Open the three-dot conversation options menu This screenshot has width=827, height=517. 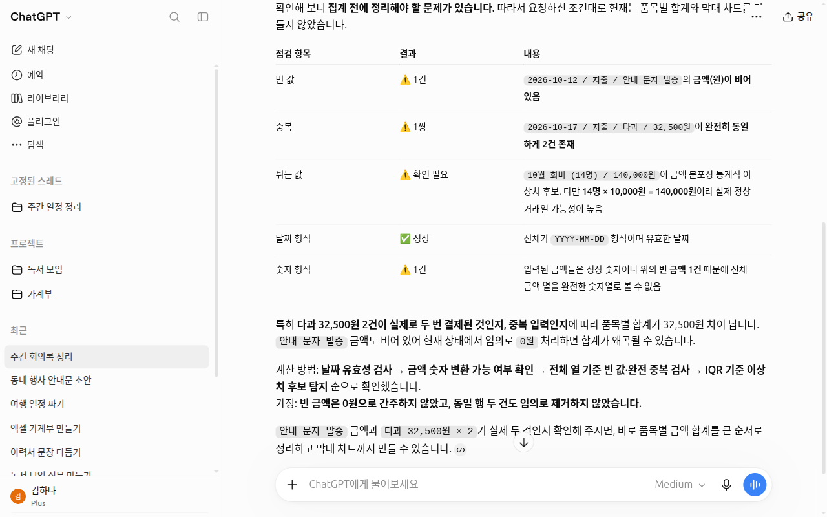click(x=757, y=17)
